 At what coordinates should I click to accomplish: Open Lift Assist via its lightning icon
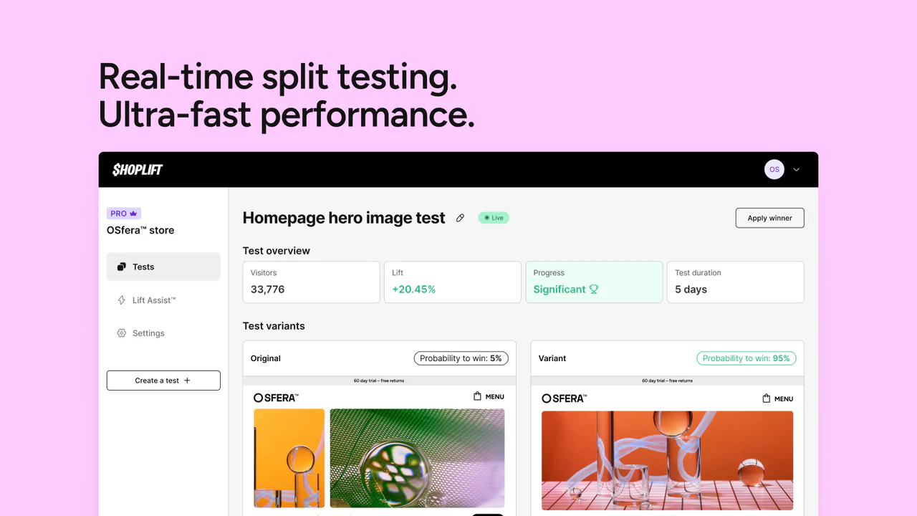[122, 300]
